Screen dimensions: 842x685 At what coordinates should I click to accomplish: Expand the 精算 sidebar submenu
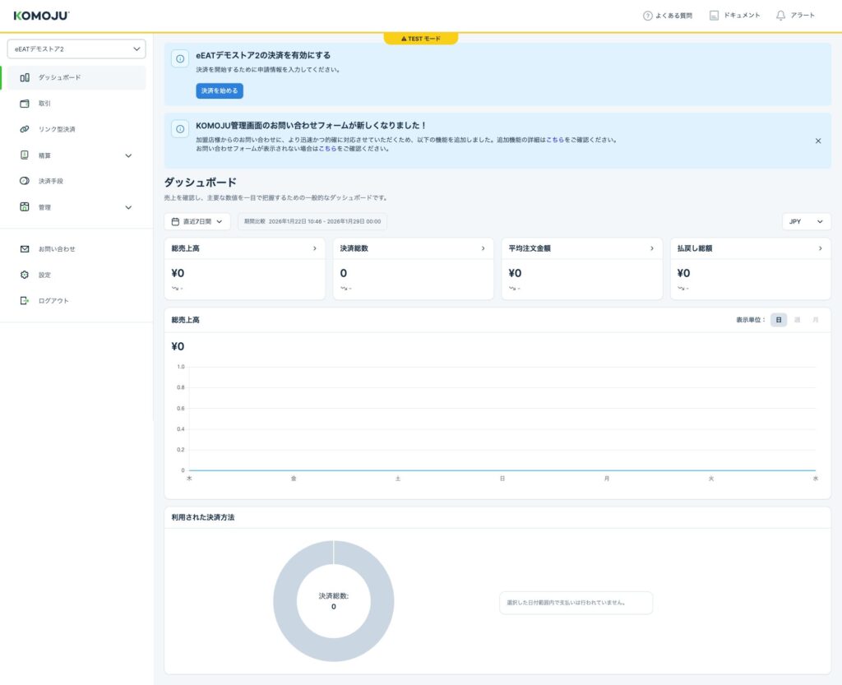coord(128,155)
